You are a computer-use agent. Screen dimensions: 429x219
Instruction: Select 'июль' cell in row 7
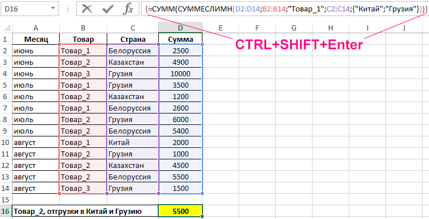point(36,108)
